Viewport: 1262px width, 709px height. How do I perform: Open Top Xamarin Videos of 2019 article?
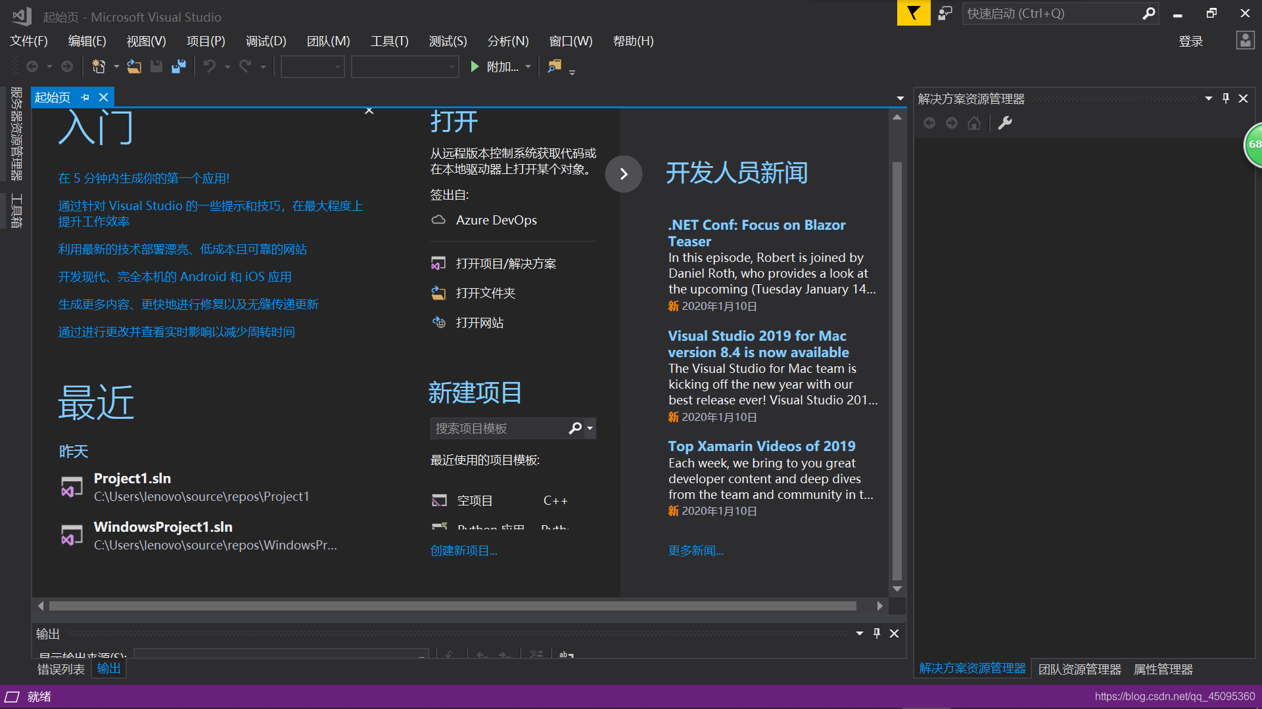point(762,446)
